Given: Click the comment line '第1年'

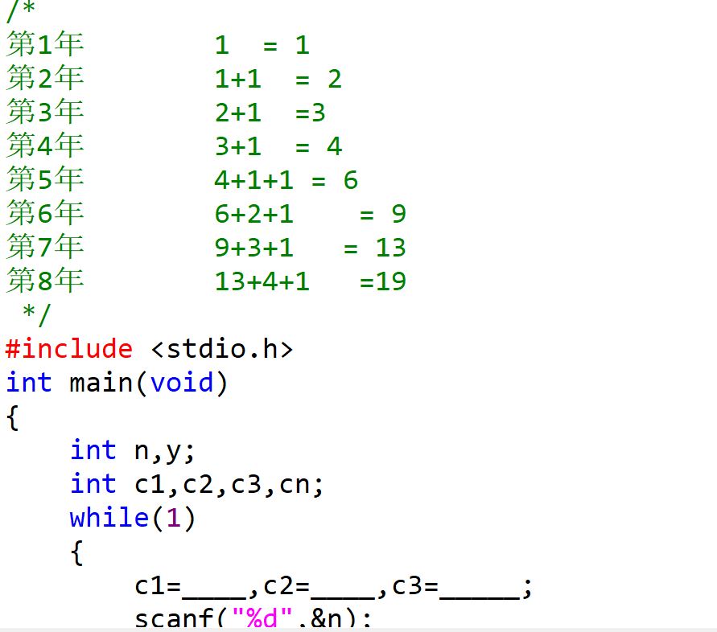Looking at the screenshot, I should tap(45, 44).
